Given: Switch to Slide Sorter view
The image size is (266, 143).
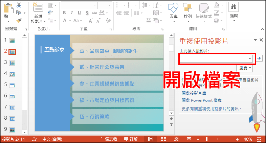Looking at the screenshot, I should (x=163, y=139).
